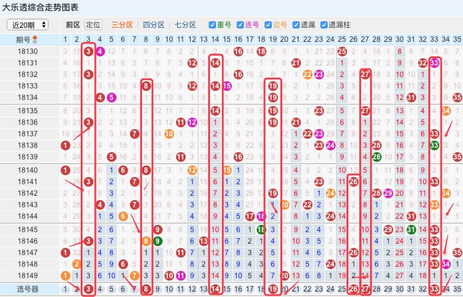
Task: Click period 18140 row label
Action: click(28, 170)
